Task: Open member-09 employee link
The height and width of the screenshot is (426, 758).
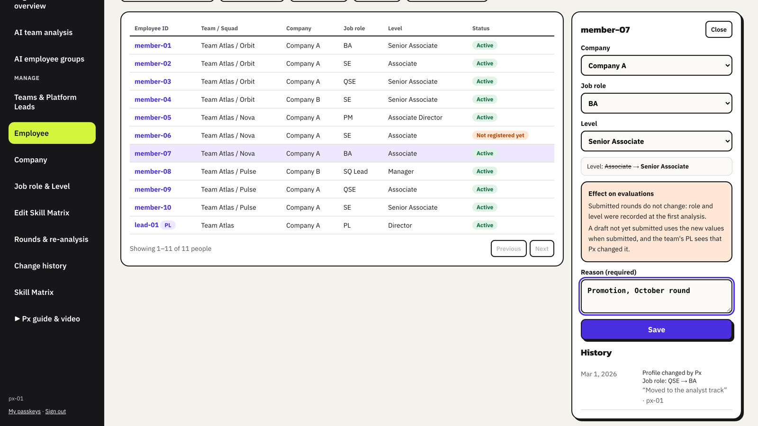Action: pos(153,189)
